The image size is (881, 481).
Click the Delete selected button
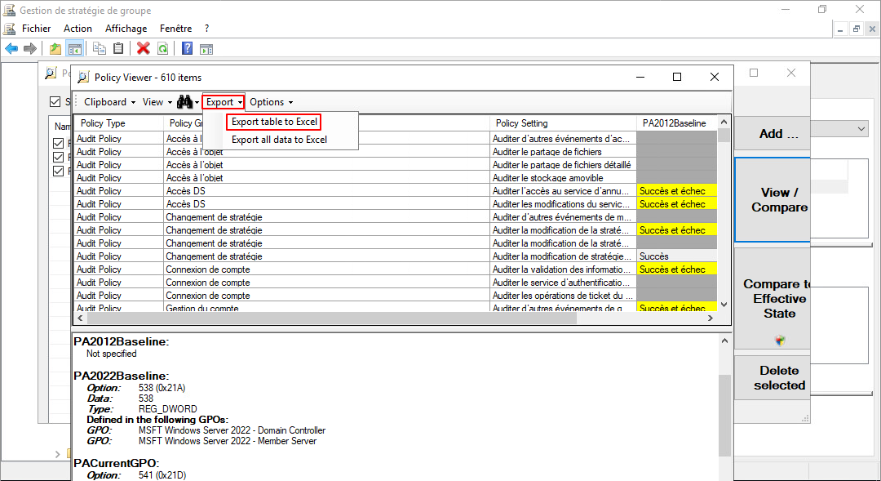[778, 377]
